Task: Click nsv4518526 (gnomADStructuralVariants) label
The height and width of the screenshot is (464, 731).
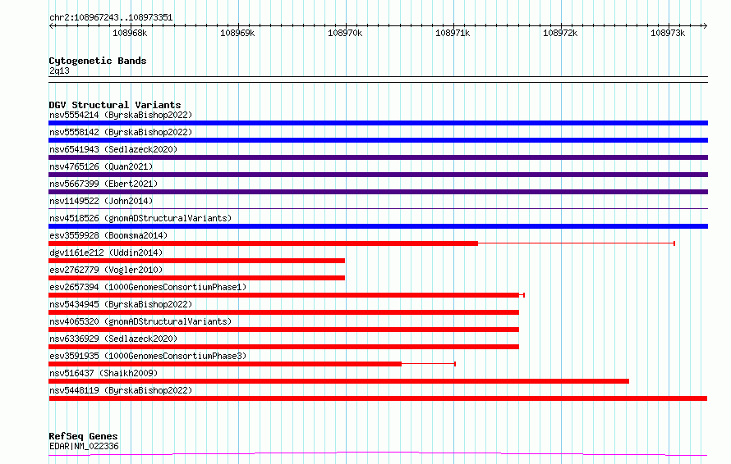Action: (140, 218)
